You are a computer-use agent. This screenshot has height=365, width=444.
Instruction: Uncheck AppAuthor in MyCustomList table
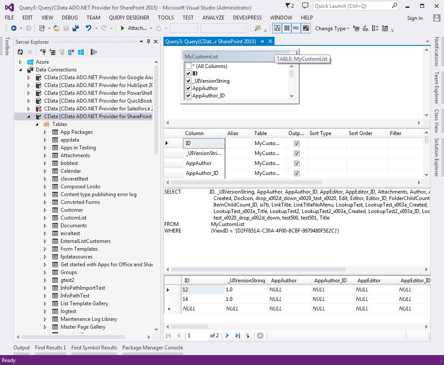click(x=188, y=88)
